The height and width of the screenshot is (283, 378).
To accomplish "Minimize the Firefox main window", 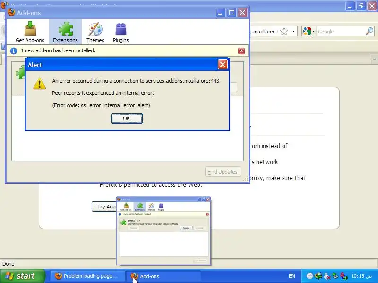I will pyautogui.click(x=350, y=6).
